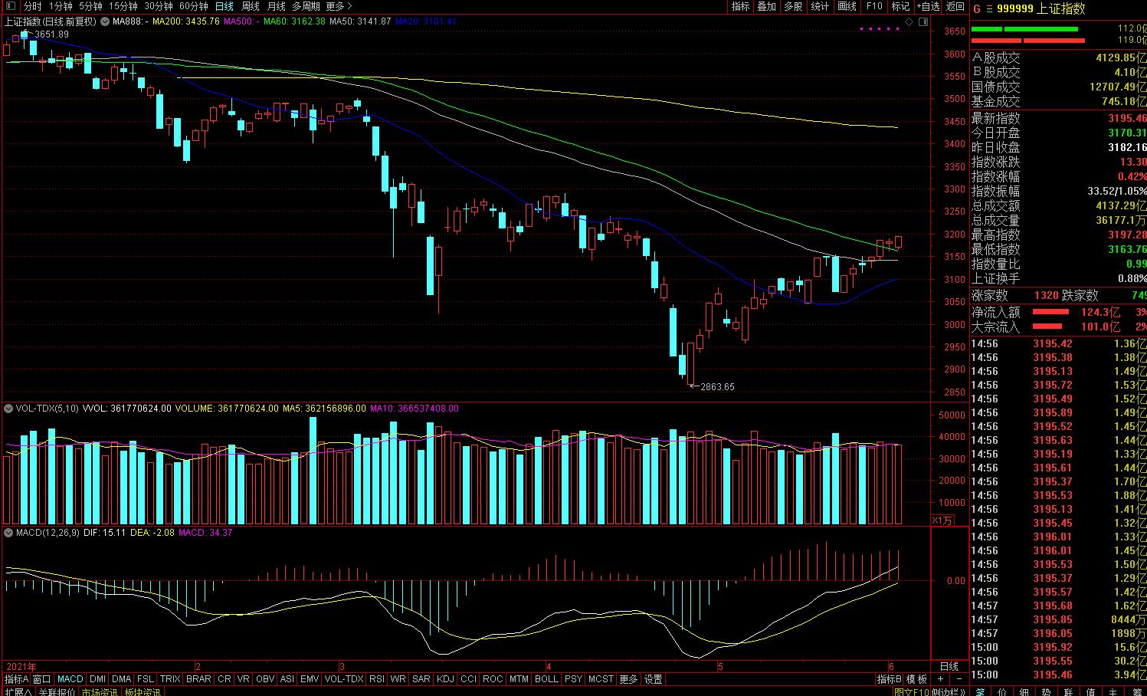Viewport: 1147px width, 696px height.
Task: Select the PSY indicator tab
Action: [573, 679]
